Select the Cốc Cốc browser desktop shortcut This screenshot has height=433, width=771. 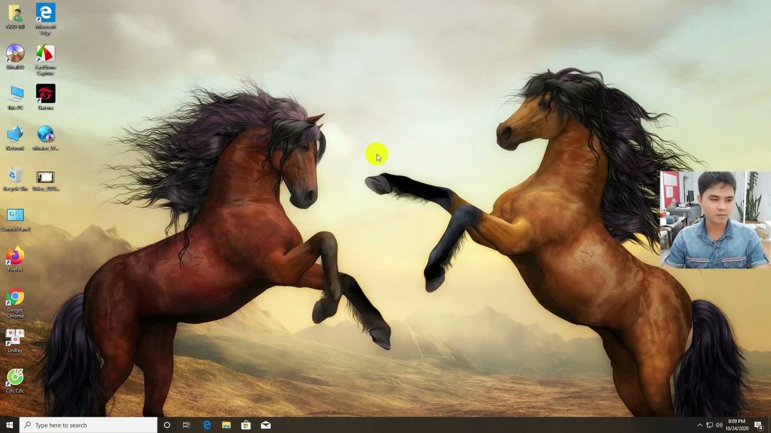pos(15,381)
